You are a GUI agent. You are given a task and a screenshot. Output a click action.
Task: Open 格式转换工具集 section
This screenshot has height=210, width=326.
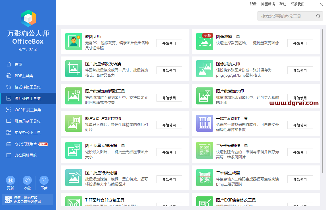28,87
